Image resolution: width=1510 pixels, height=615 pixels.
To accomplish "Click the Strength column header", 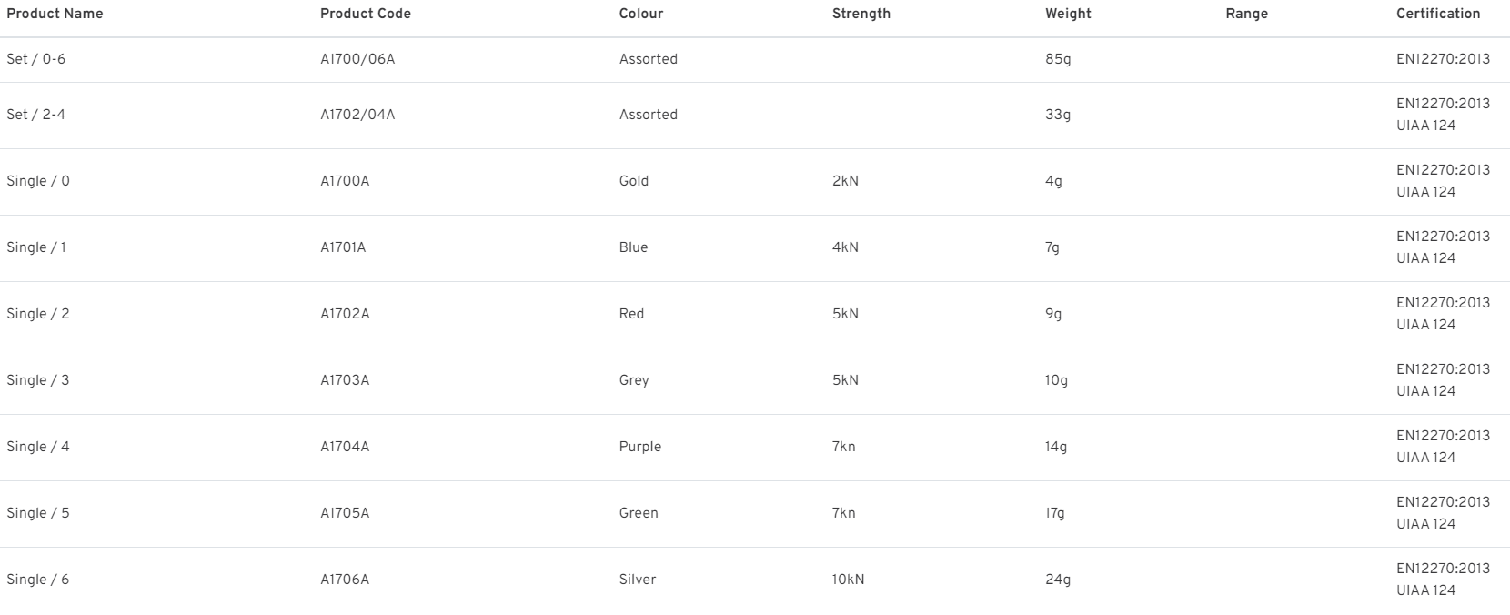I will (x=861, y=14).
